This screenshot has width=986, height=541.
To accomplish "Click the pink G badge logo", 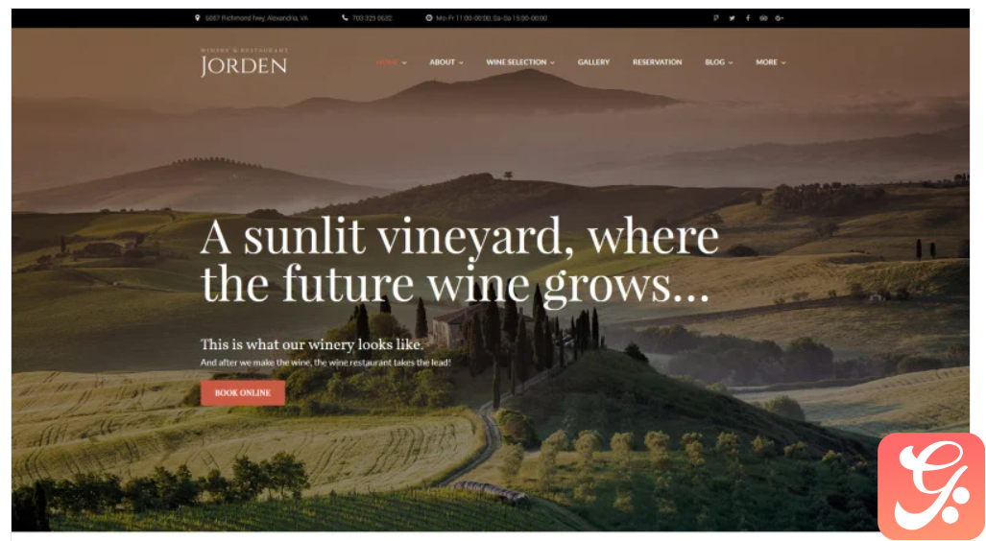I will 930,486.
